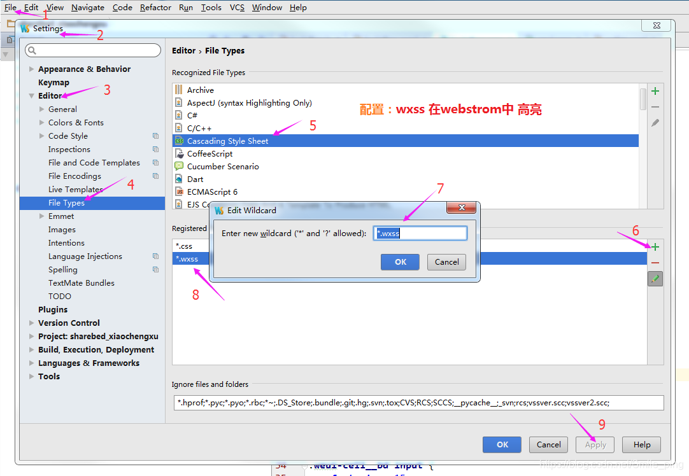Select Intentions in settings tree
Viewport: 689px width, 476px height.
pyautogui.click(x=66, y=243)
